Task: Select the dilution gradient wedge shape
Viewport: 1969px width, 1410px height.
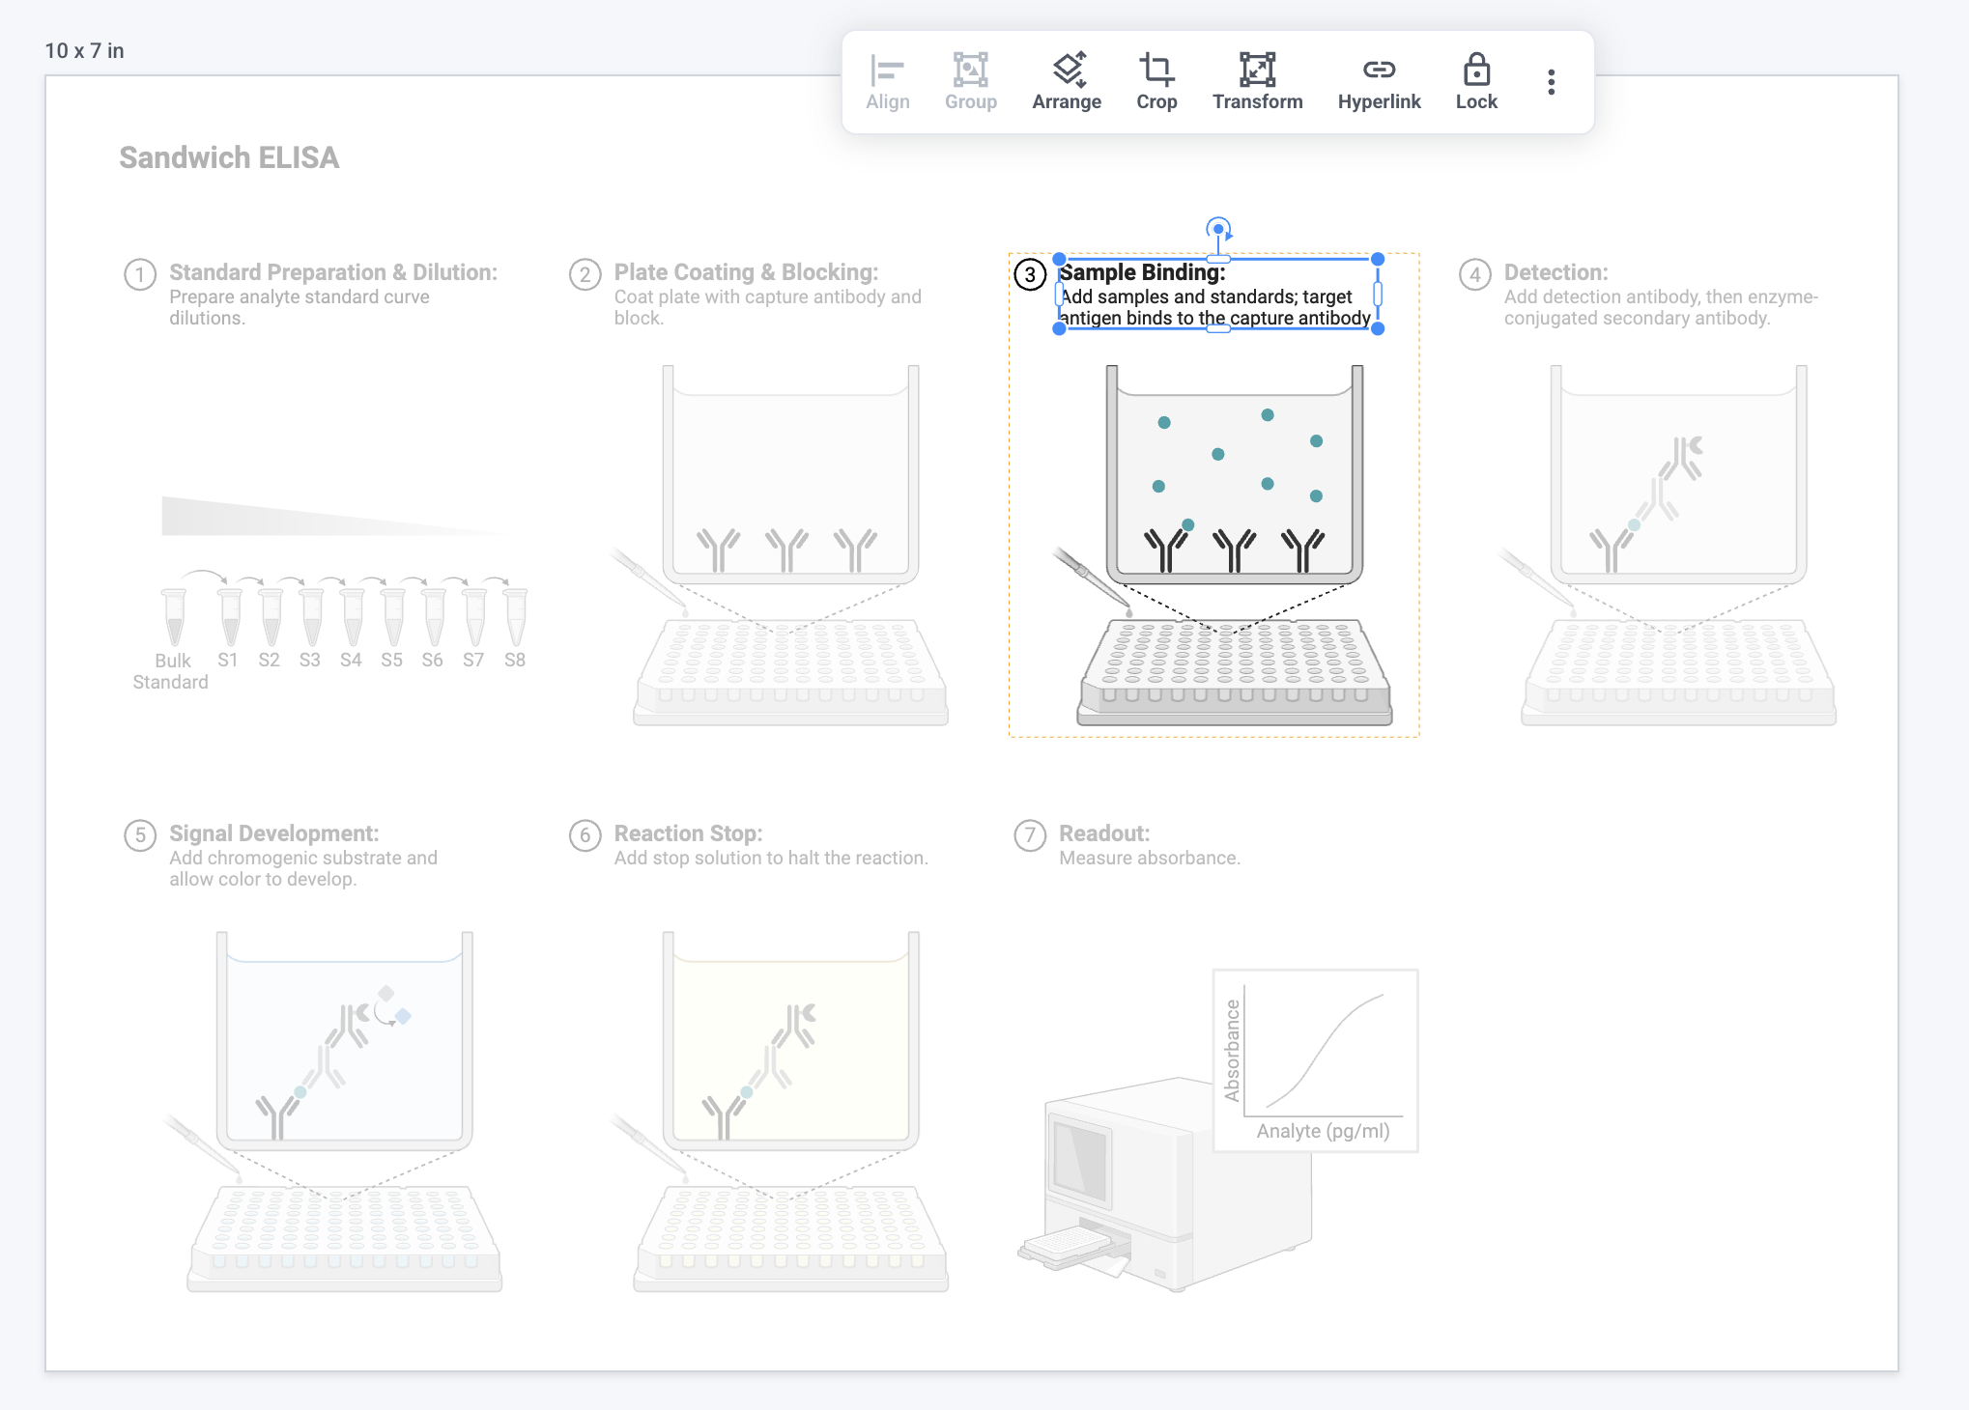Action: (x=333, y=517)
